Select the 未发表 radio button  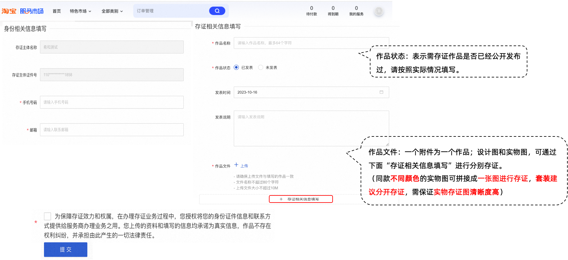261,67
